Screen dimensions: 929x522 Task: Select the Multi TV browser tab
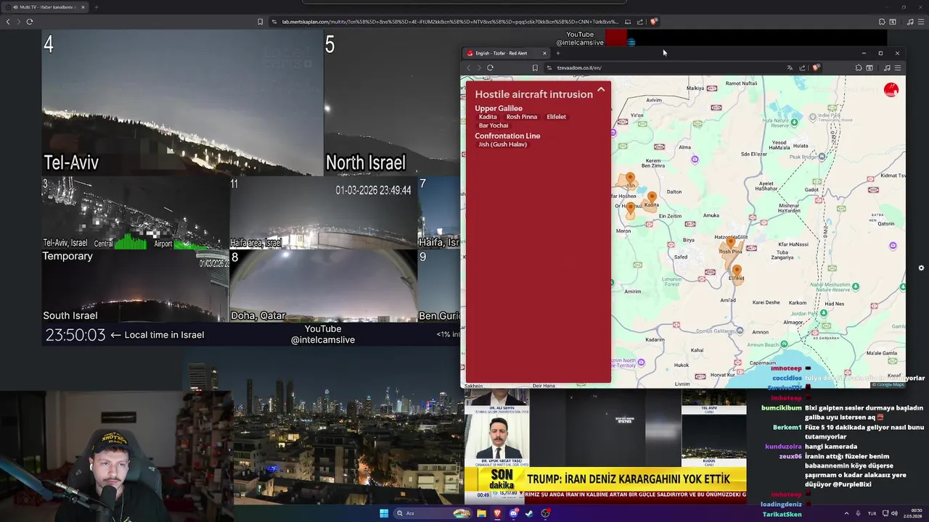44,7
